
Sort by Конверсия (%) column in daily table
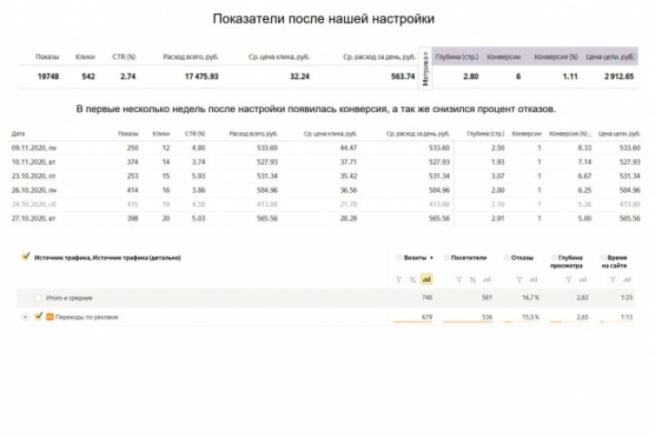pyautogui.click(x=569, y=134)
